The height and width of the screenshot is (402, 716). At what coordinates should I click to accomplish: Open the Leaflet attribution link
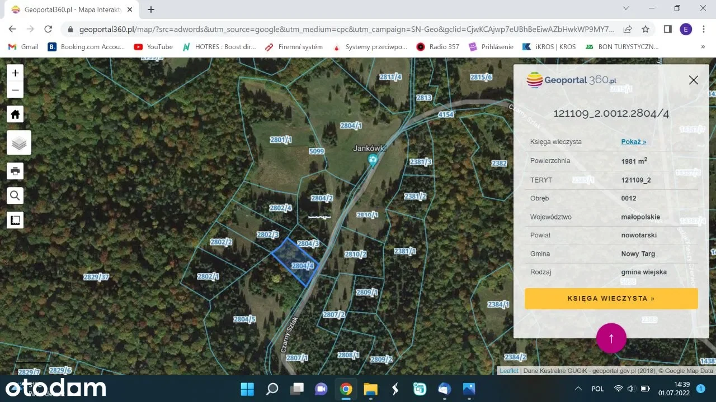(x=509, y=371)
